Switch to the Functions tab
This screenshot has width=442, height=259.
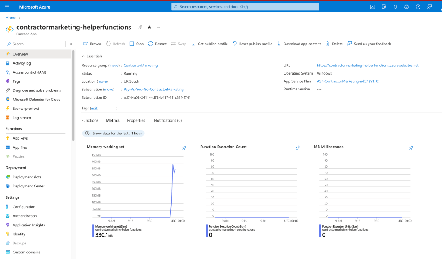(90, 120)
